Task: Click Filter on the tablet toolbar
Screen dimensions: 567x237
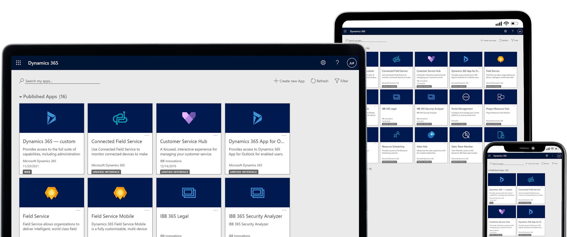Action: click(x=515, y=41)
